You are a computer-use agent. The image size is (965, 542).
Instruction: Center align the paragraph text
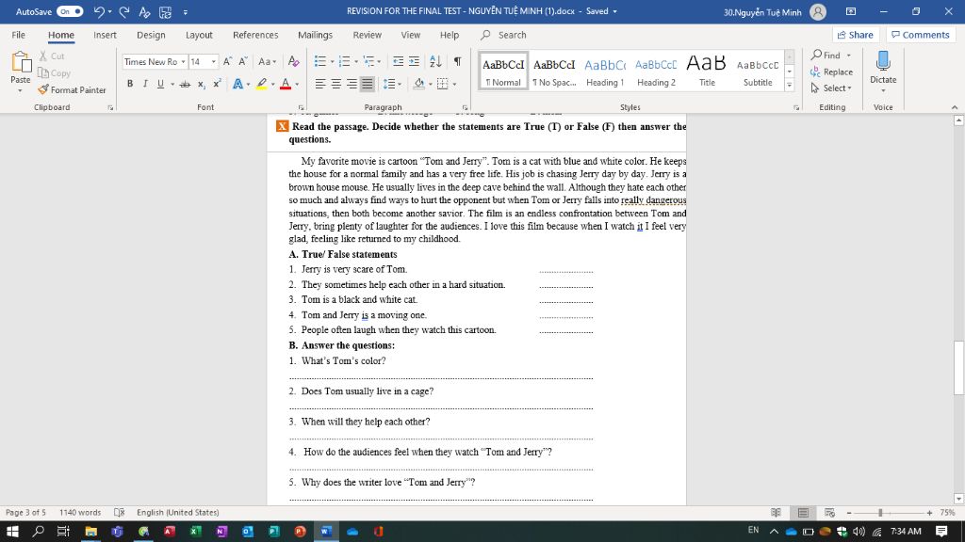(x=336, y=84)
